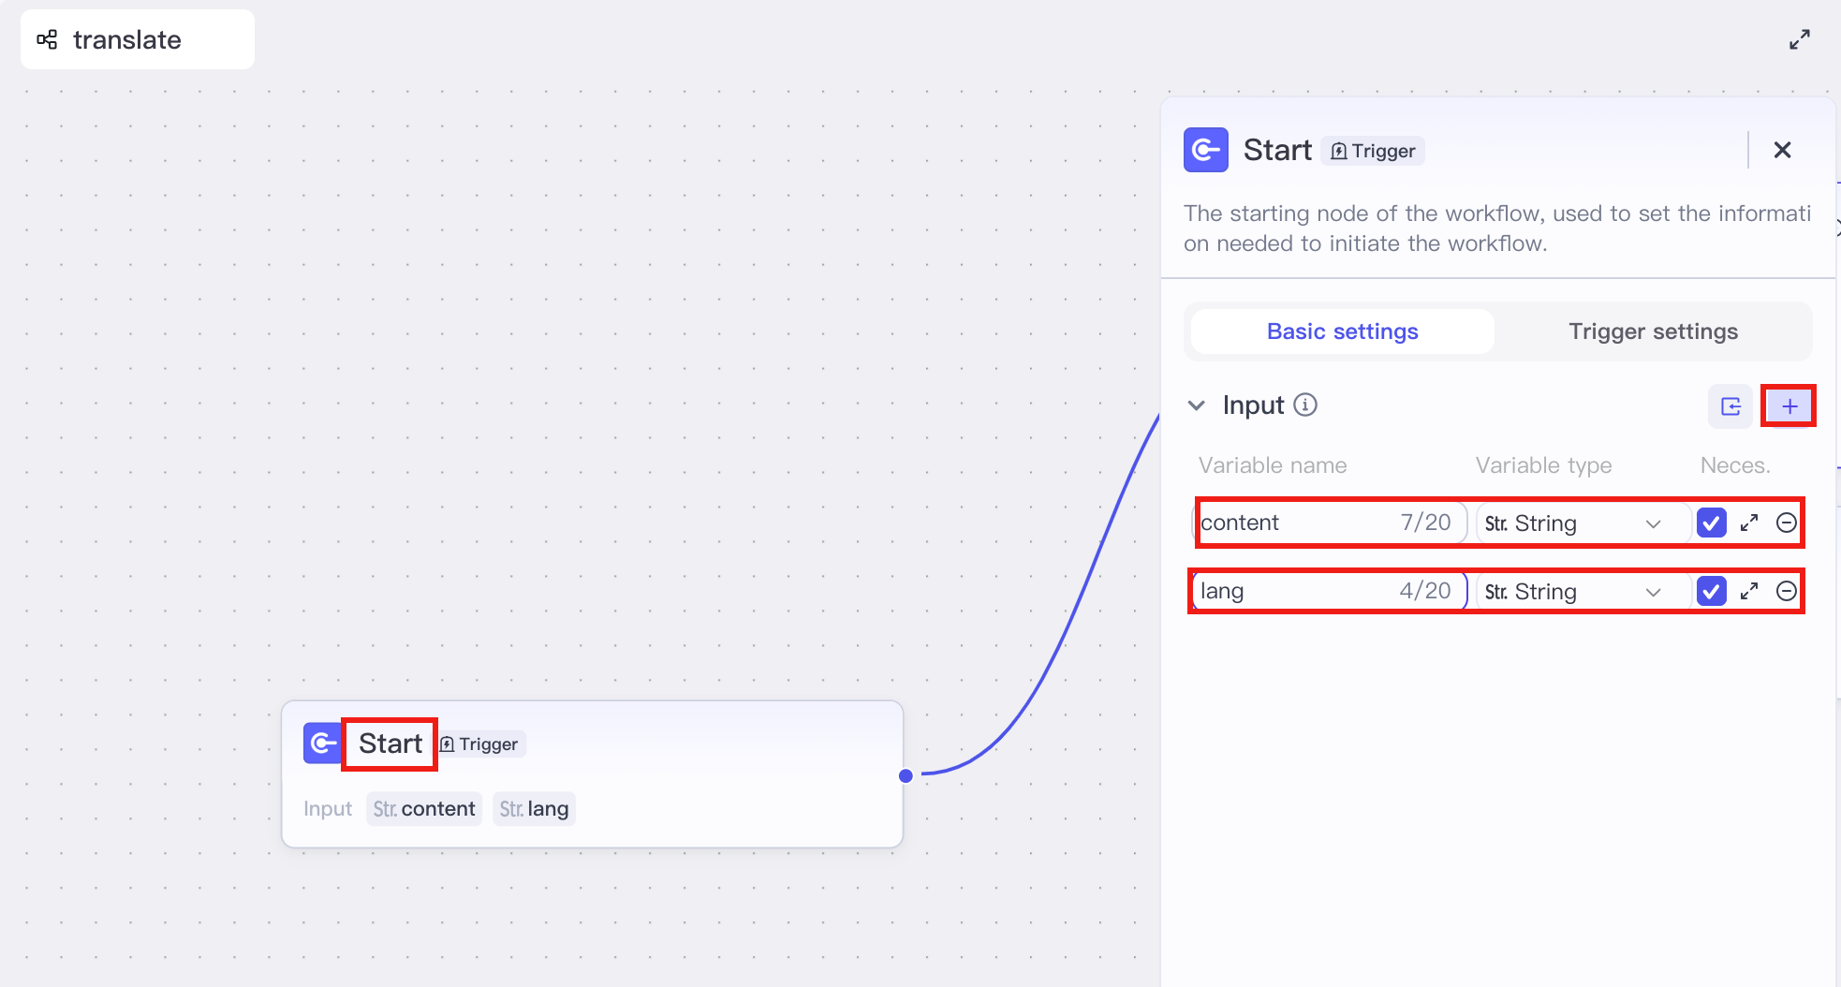1841x987 pixels.
Task: Uncheck the required checkbox for content
Action: [x=1712, y=523]
